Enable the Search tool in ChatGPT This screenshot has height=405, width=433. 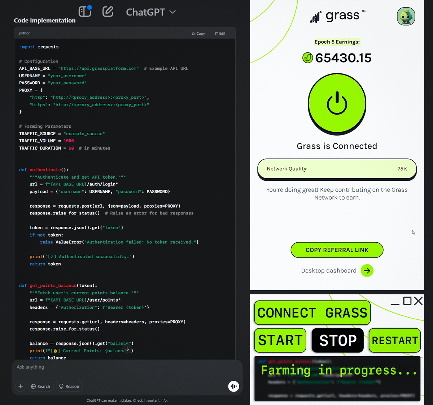point(41,387)
